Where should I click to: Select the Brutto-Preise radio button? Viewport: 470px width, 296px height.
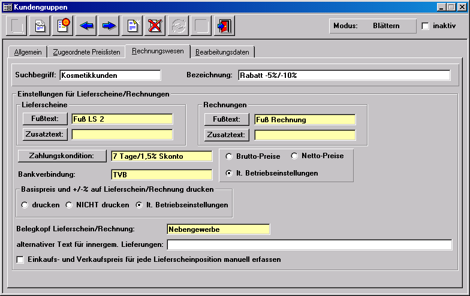[x=229, y=156]
